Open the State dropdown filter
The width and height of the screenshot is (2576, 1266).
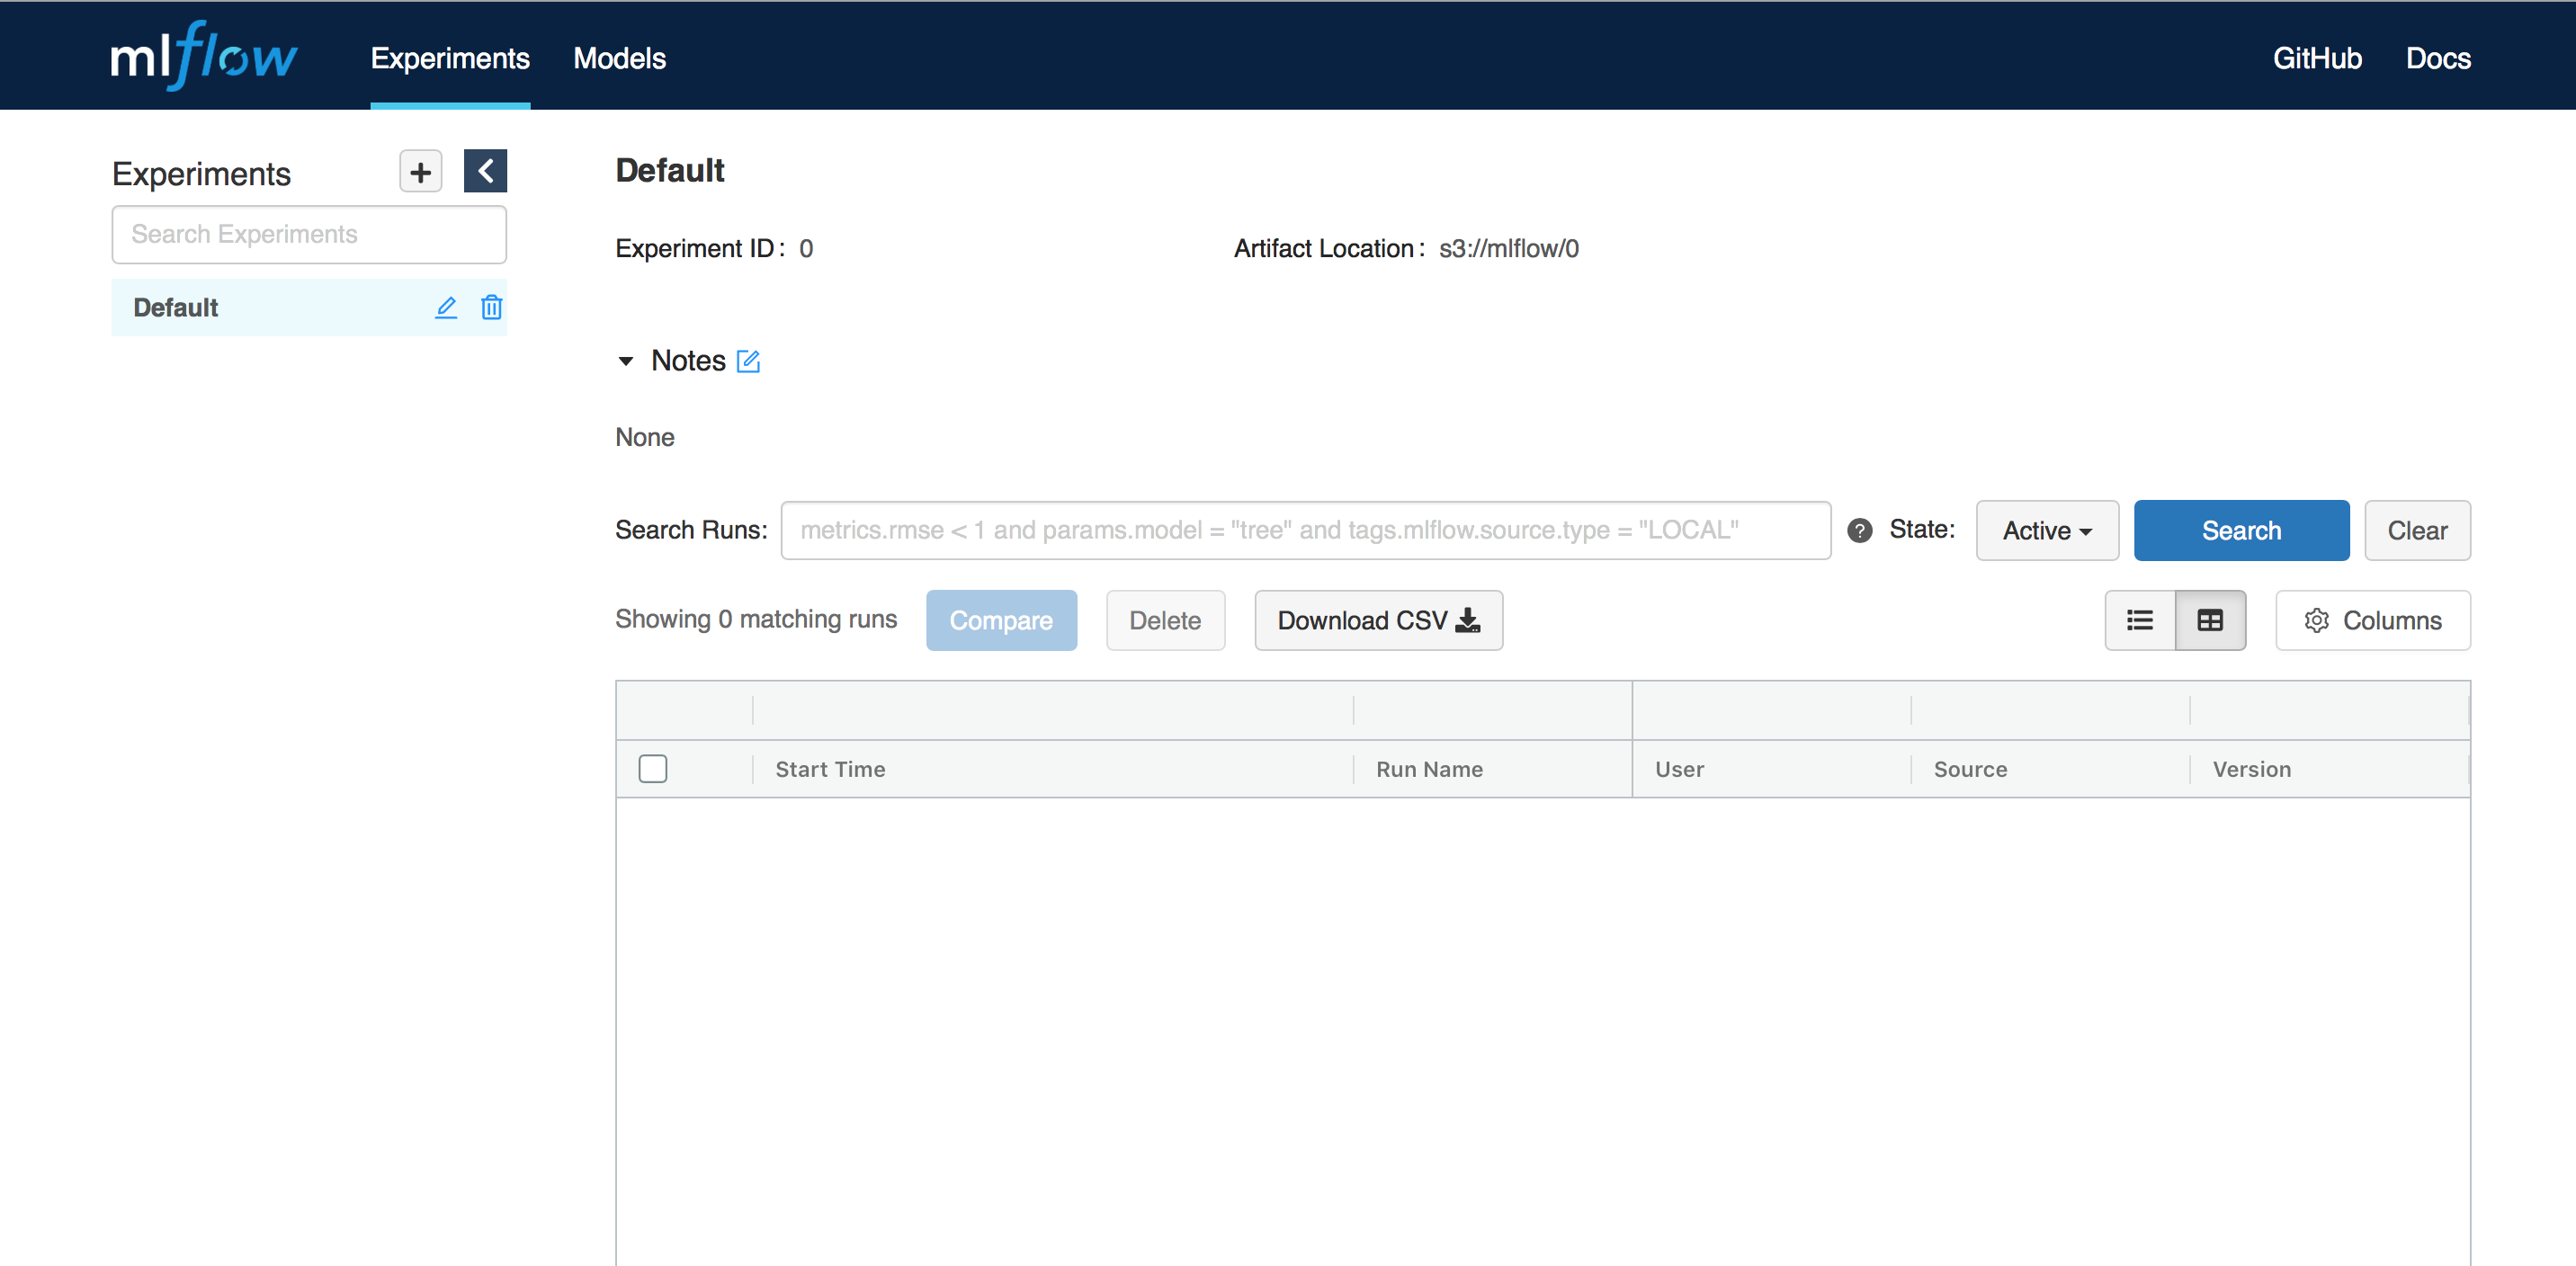click(x=2044, y=529)
